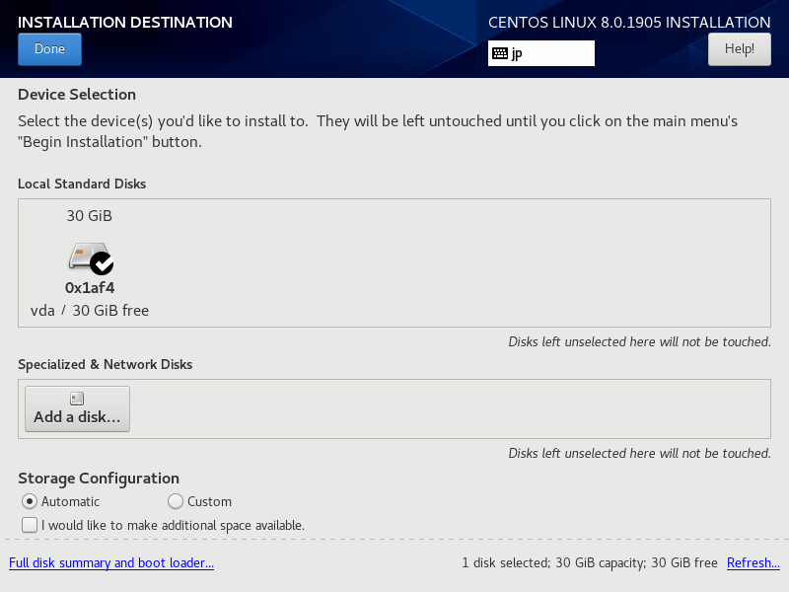
Task: Select the Custom storage configuration radio
Action: pos(176,501)
